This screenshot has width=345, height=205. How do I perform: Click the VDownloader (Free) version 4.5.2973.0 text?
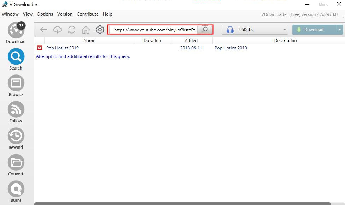[299, 14]
